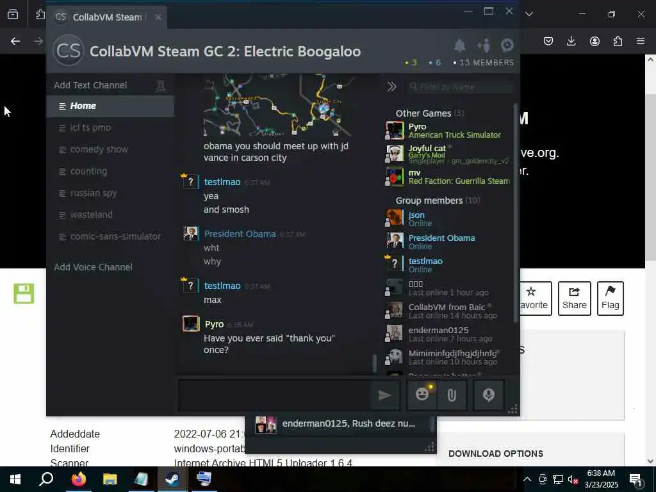Open browser downloads icon

[571, 40]
